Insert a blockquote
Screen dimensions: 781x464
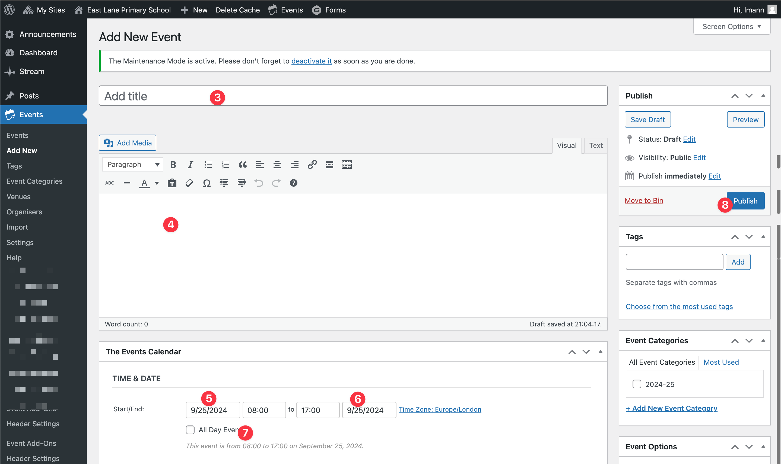tap(242, 164)
